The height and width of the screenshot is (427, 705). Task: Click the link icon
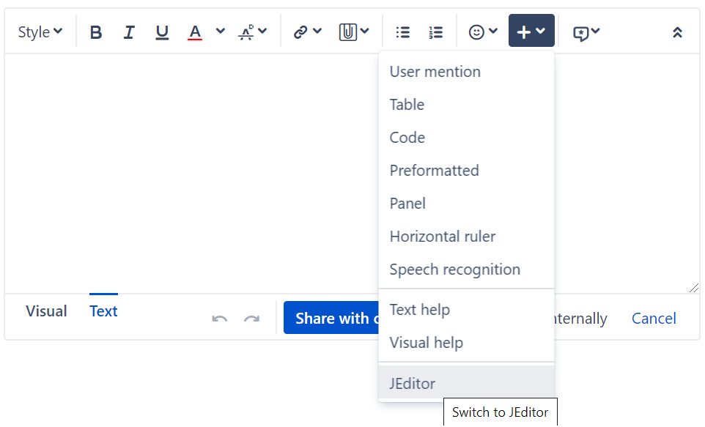point(300,32)
